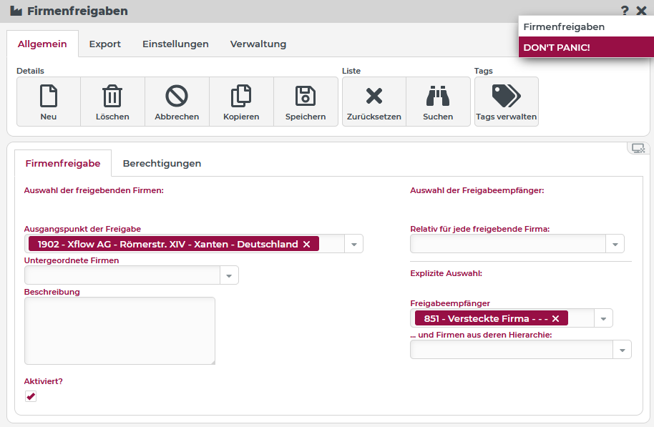Viewport: 654px width, 427px height.
Task: Click the help question mark icon
Action: (625, 11)
